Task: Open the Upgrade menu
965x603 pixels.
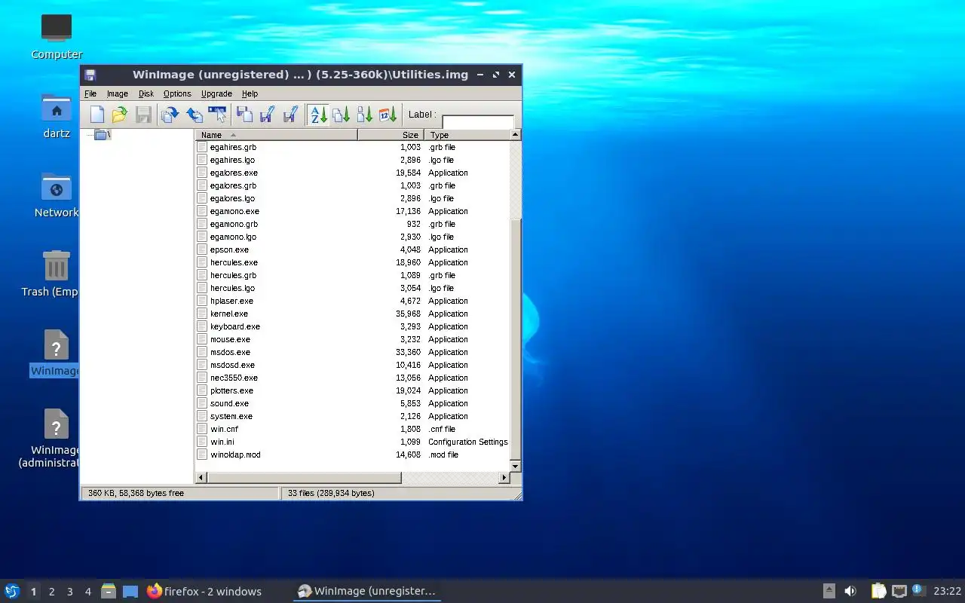Action: (216, 93)
